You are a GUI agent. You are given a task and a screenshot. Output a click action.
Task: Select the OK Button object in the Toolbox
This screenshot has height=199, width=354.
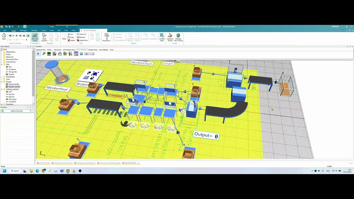click(87, 54)
